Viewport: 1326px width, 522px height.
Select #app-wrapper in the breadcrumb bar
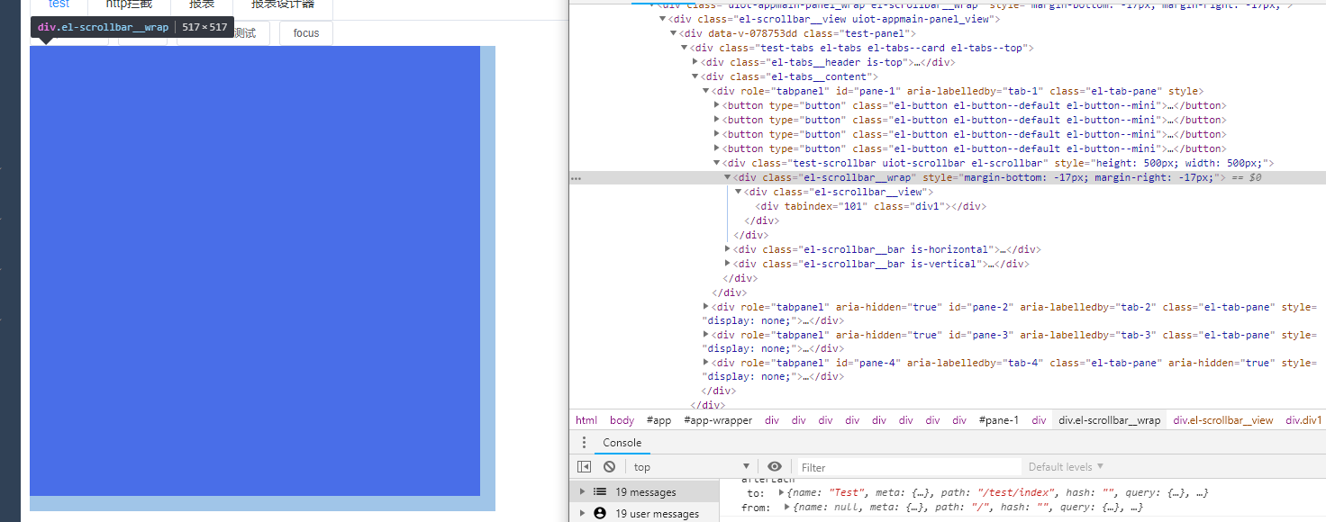coord(718,420)
